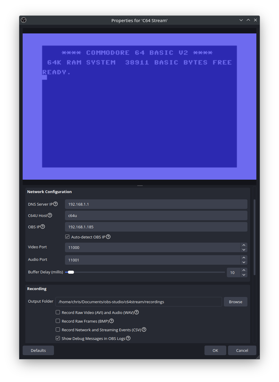The width and height of the screenshot is (279, 382).
Task: Enable Record Raw Video (AVI) and Audio (WAV)
Action: 58,312
